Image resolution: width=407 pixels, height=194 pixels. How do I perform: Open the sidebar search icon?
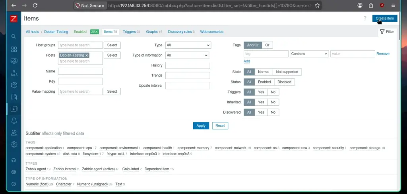[14, 36]
